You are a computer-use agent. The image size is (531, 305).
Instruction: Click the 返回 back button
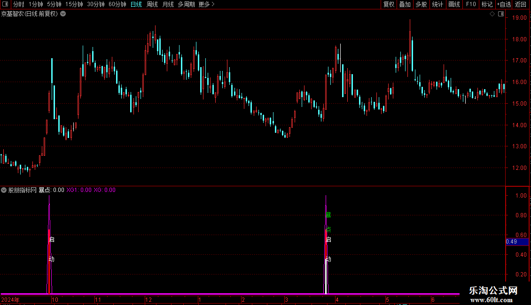521,4
